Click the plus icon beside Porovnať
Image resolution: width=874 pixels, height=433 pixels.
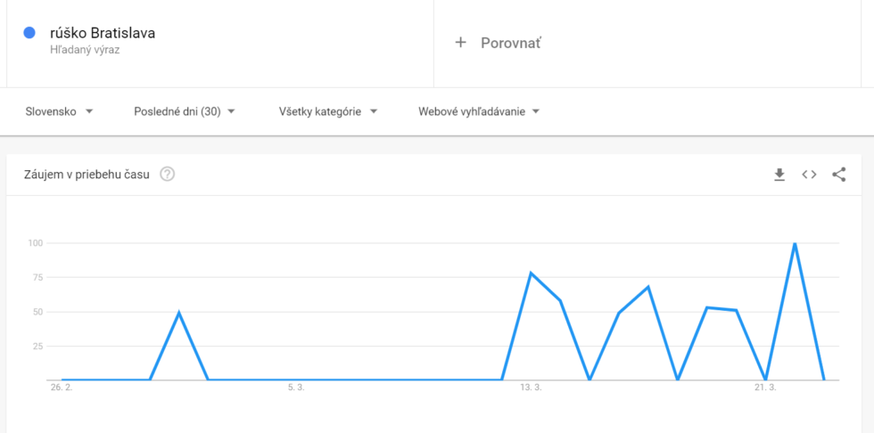click(460, 42)
